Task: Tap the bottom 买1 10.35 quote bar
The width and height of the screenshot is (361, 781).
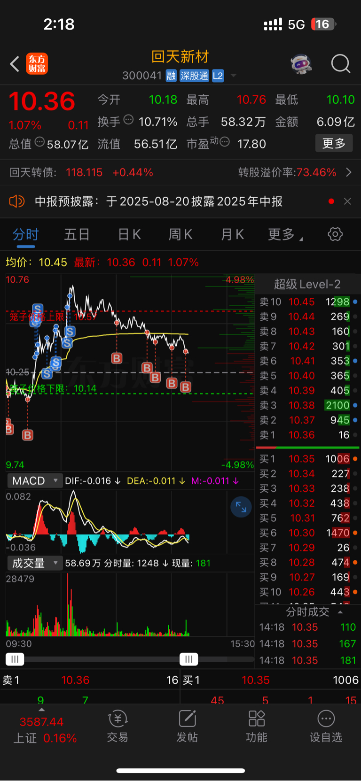Action: click(271, 680)
